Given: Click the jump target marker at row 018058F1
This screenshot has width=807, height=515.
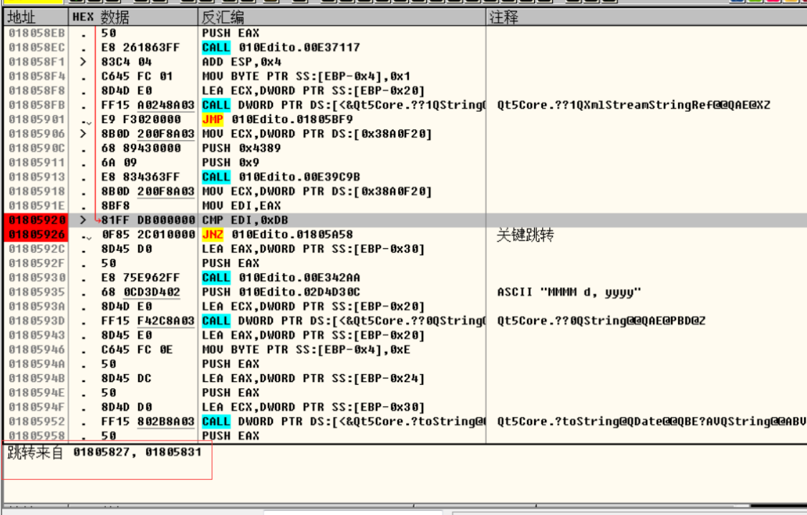Looking at the screenshot, I should (x=84, y=62).
